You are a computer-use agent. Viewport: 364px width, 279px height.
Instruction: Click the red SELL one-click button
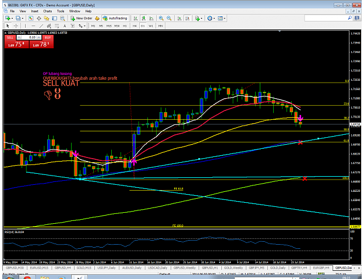click(x=16, y=44)
